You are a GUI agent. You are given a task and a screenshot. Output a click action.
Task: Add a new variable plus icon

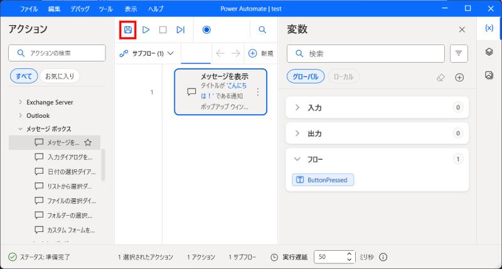459,77
